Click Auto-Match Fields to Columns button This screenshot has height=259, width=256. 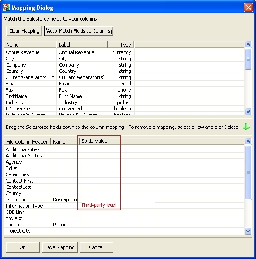pyautogui.click(x=79, y=31)
